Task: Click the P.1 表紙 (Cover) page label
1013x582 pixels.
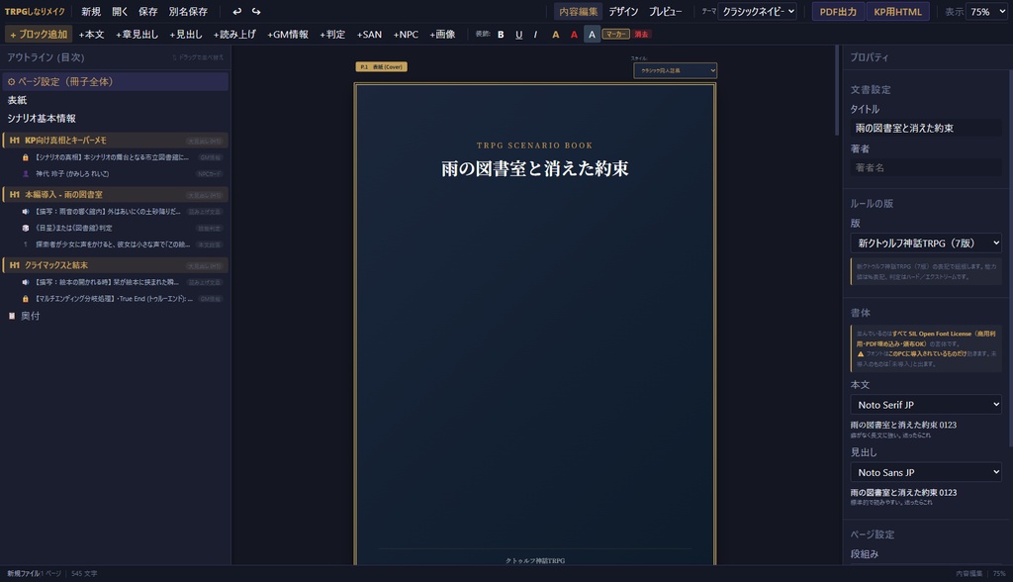Action: coord(381,66)
